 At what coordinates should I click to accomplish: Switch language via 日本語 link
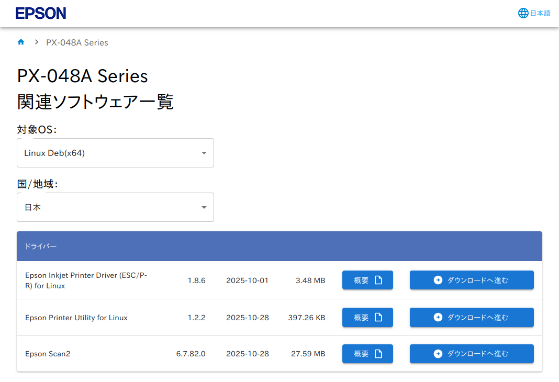coord(540,13)
